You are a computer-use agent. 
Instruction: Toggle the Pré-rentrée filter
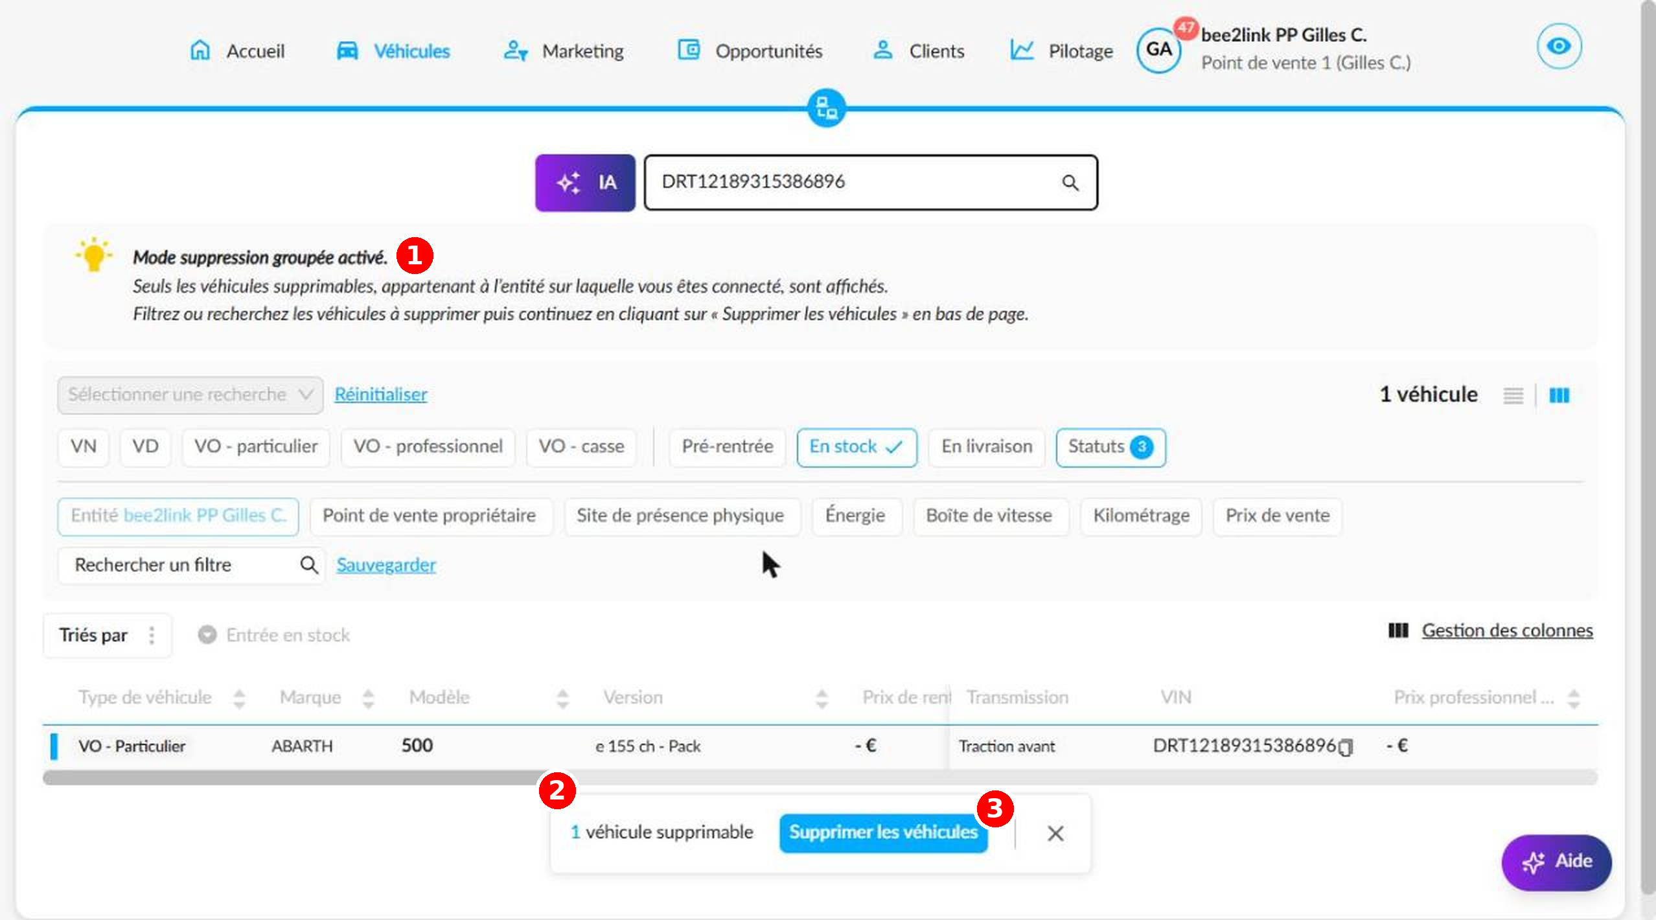click(727, 447)
